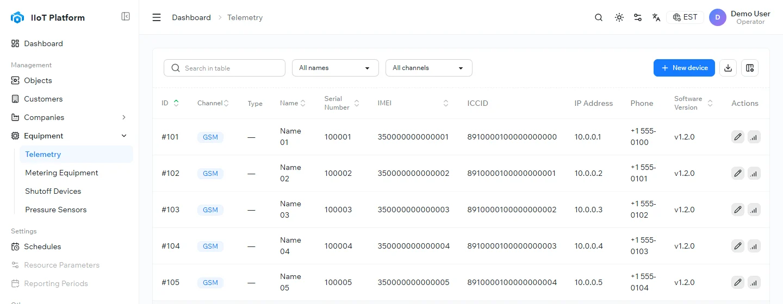Expand the Companies menu chevron
Viewport: 783px width, 304px height.
coord(124,117)
